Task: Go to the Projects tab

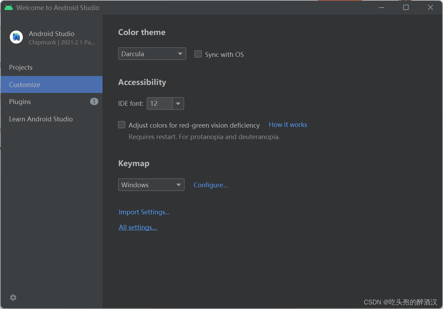Action: 21,67
